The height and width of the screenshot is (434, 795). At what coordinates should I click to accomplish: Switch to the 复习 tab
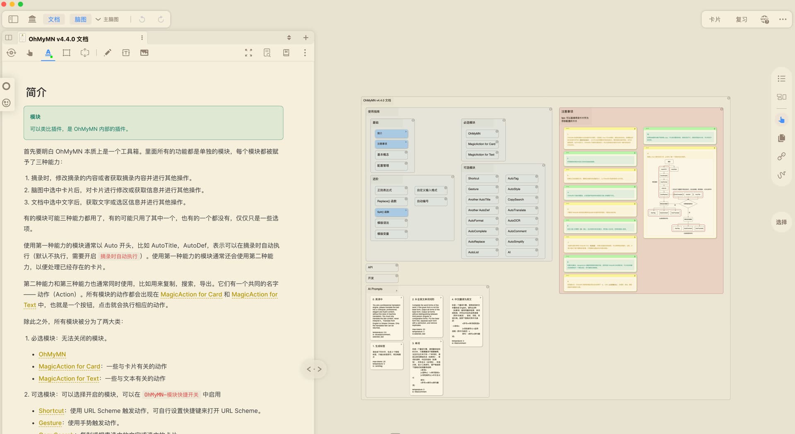tap(741, 19)
